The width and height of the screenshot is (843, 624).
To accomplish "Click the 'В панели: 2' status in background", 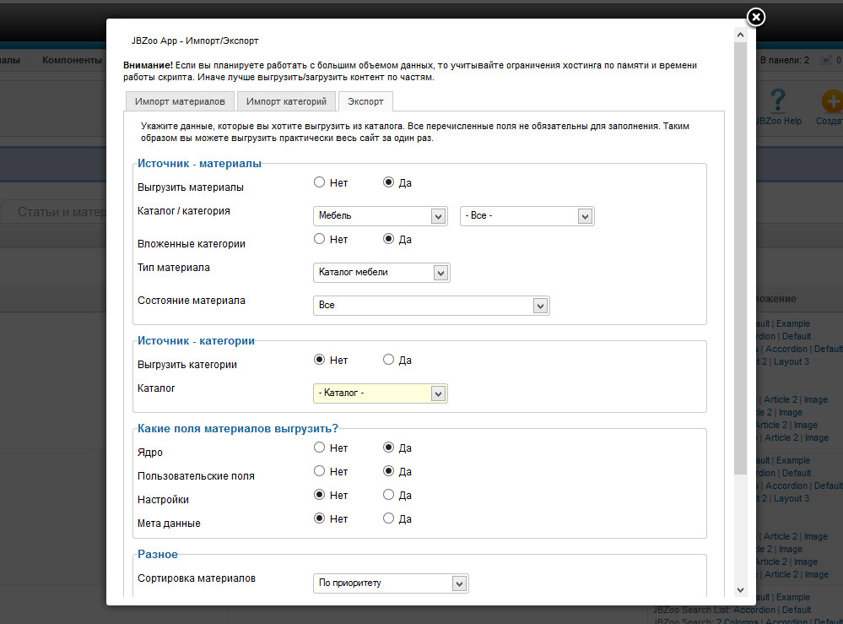I will pyautogui.click(x=785, y=60).
